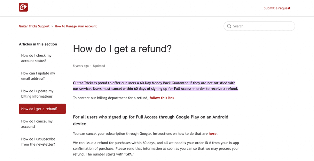
Task: Follow the refund billing department link
Action: 162,98
